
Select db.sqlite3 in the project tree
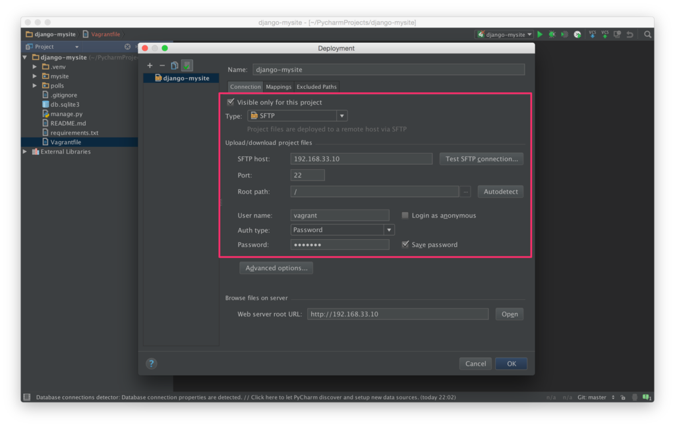pos(65,104)
